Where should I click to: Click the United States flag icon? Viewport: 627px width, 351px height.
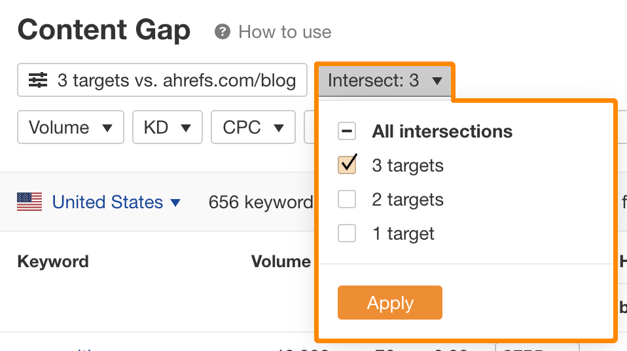pyautogui.click(x=29, y=202)
